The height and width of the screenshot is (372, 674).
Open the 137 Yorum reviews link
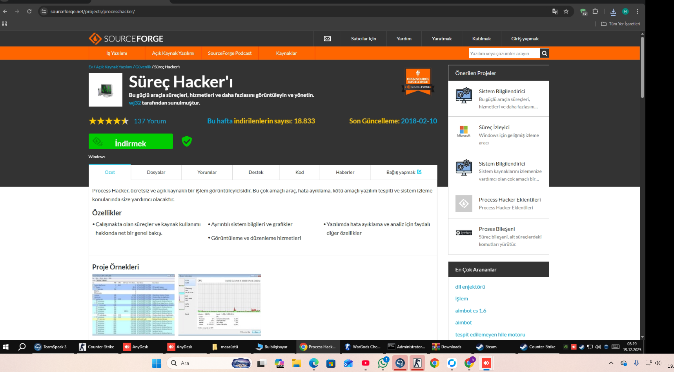[150, 121]
